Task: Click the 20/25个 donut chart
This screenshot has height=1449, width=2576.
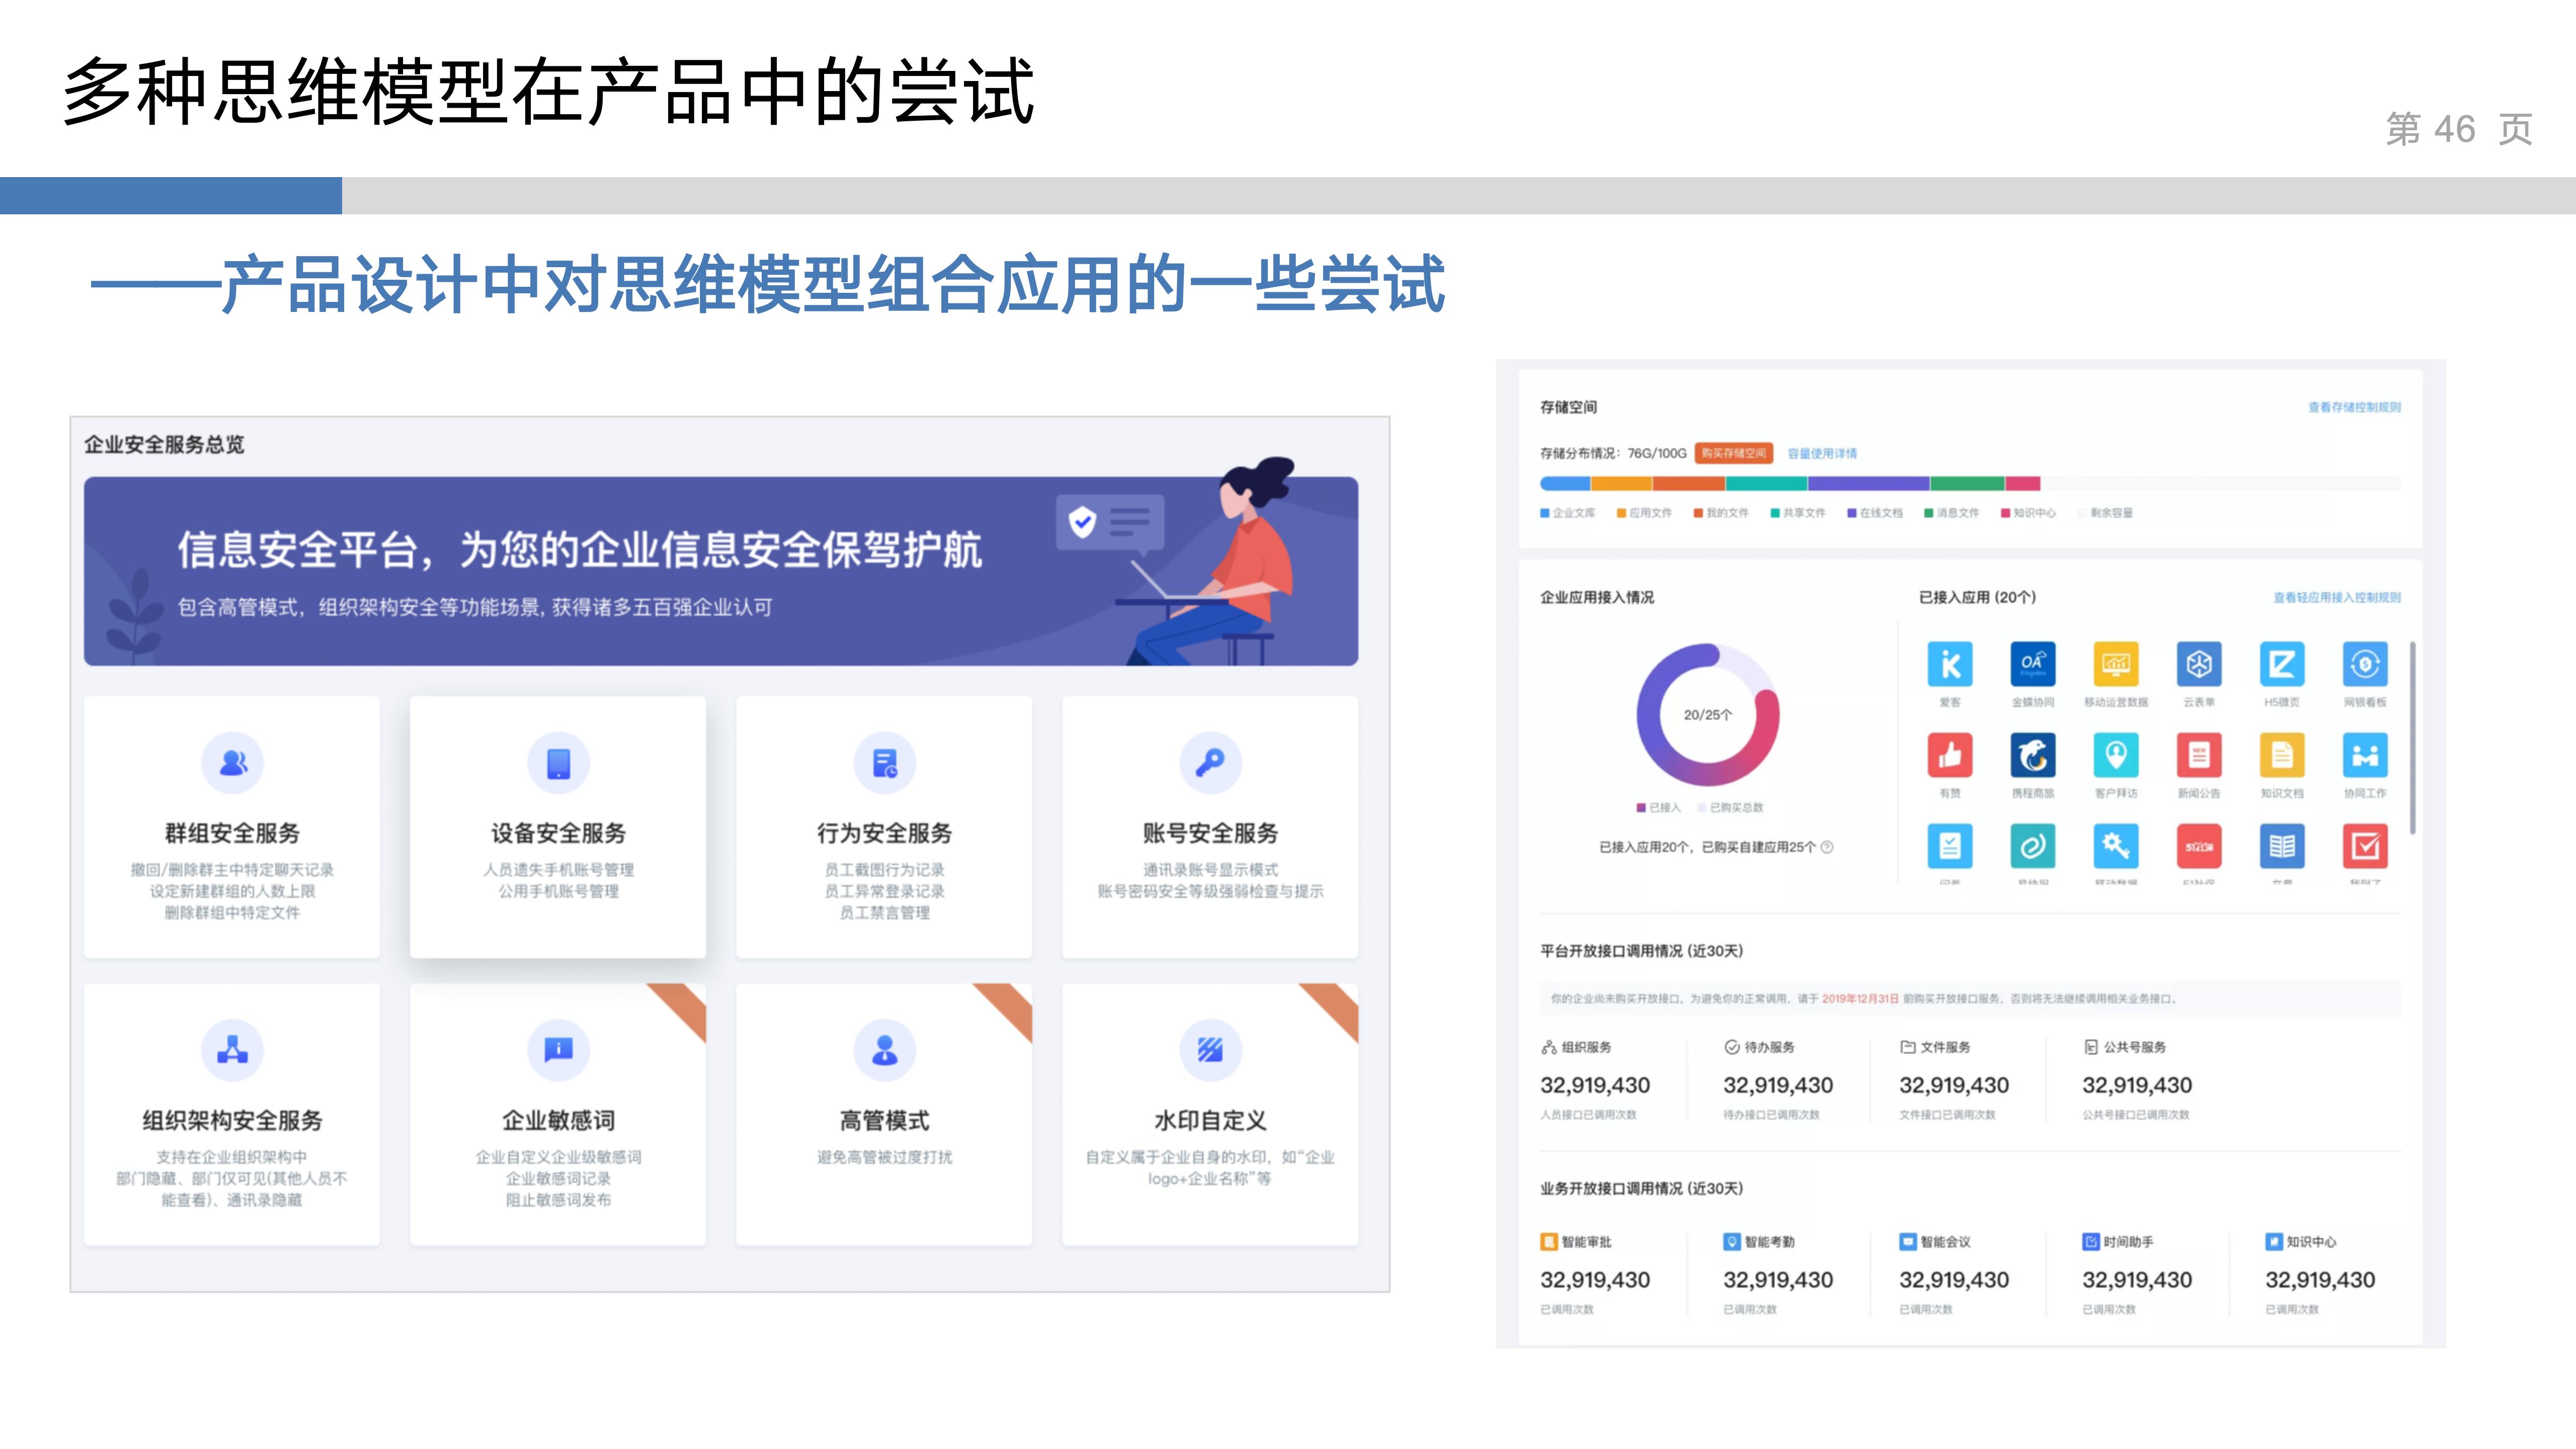Action: (1708, 715)
